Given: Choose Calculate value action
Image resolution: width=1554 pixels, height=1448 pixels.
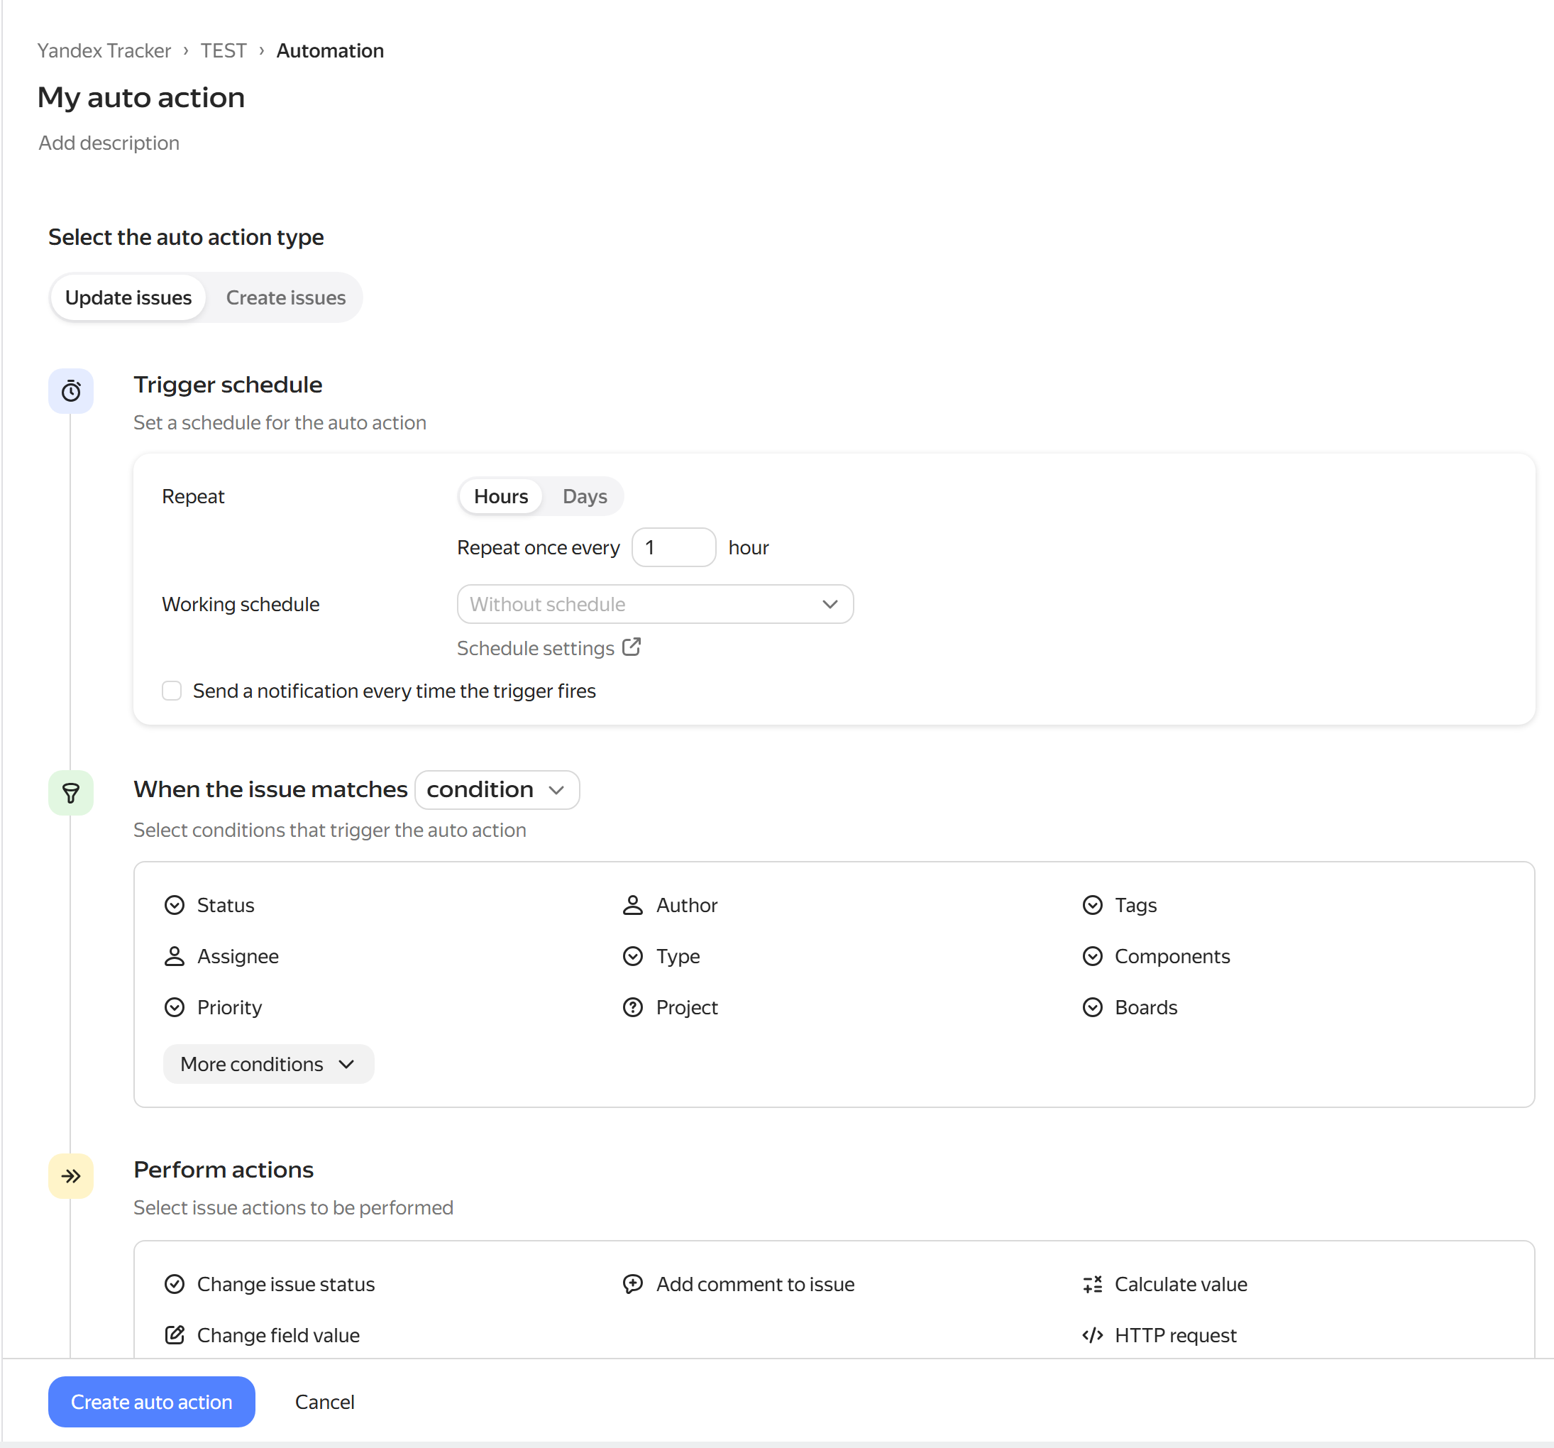Looking at the screenshot, I should 1164,1284.
